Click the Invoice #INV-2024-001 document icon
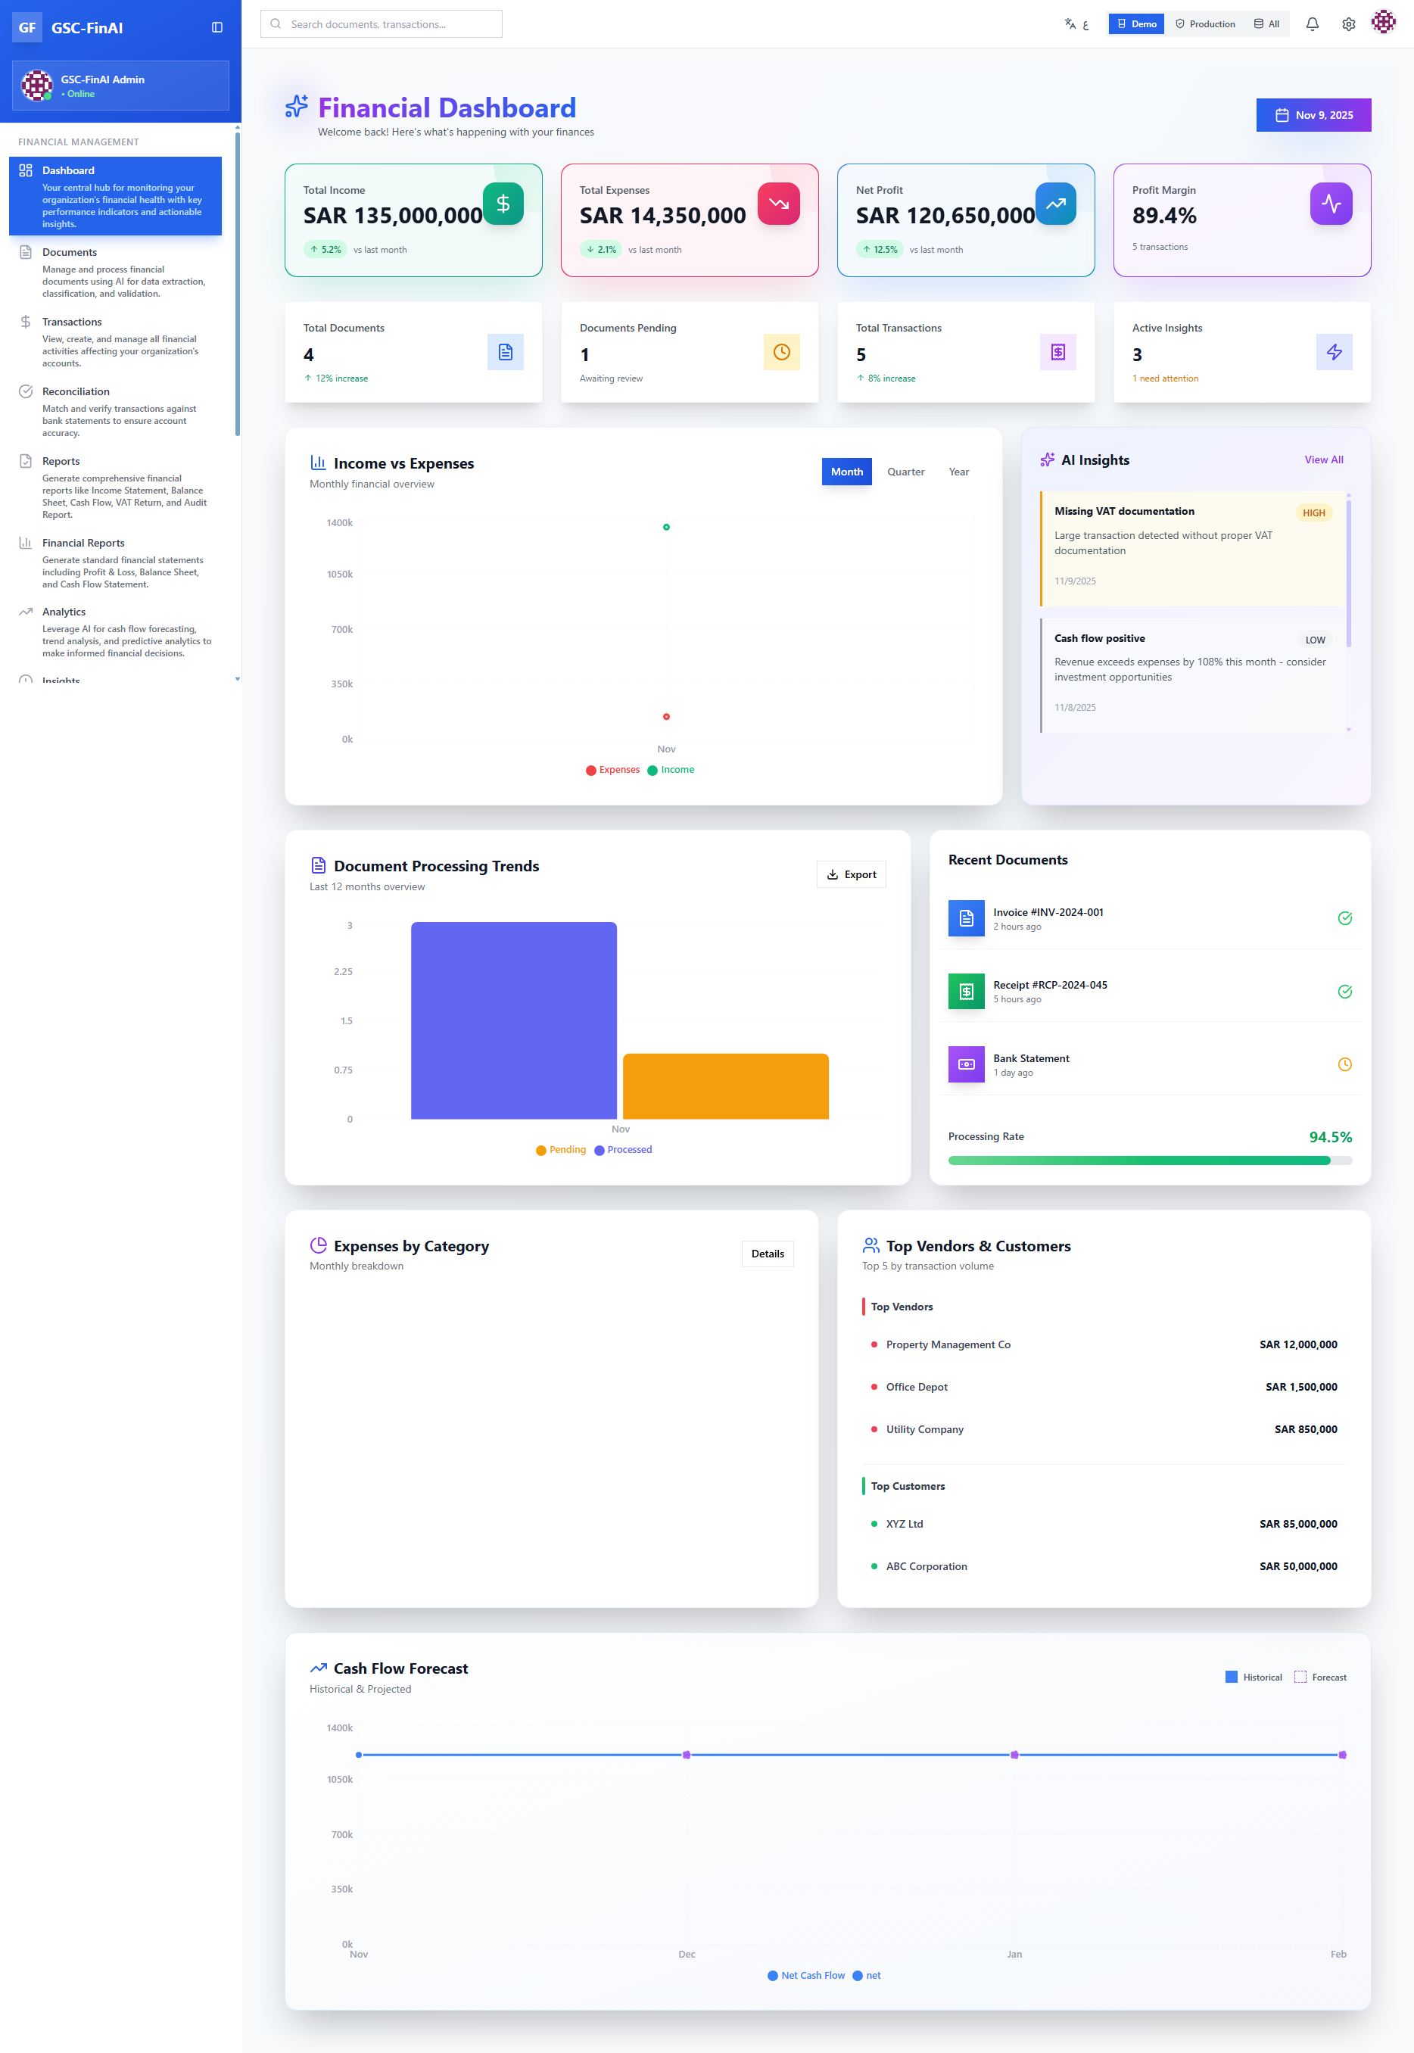Viewport: 1414px width, 2053px height. tap(966, 918)
